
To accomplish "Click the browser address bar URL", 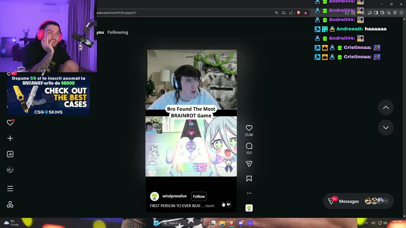I will pos(116,13).
